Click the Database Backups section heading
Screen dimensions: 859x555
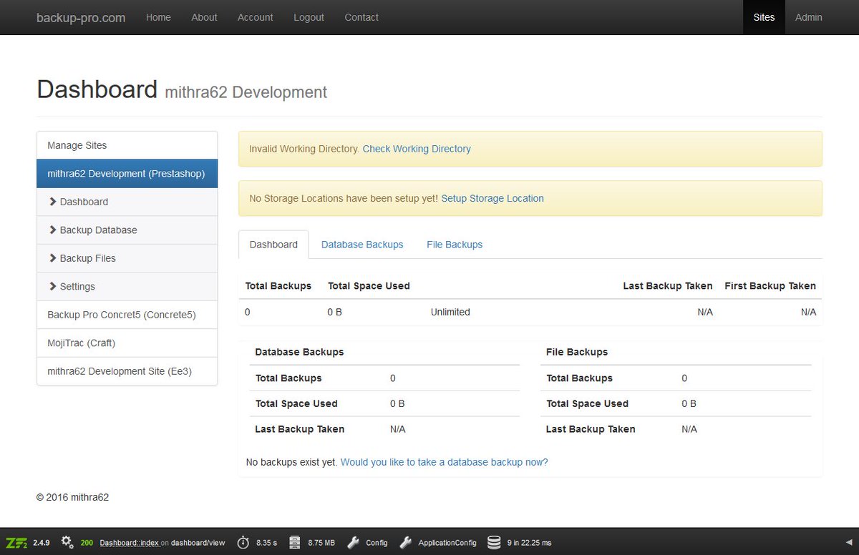pos(299,352)
